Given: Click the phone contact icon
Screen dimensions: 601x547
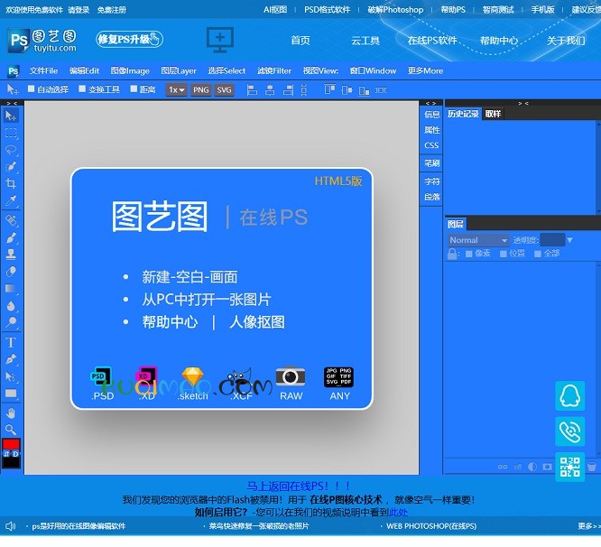Looking at the screenshot, I should click(570, 431).
